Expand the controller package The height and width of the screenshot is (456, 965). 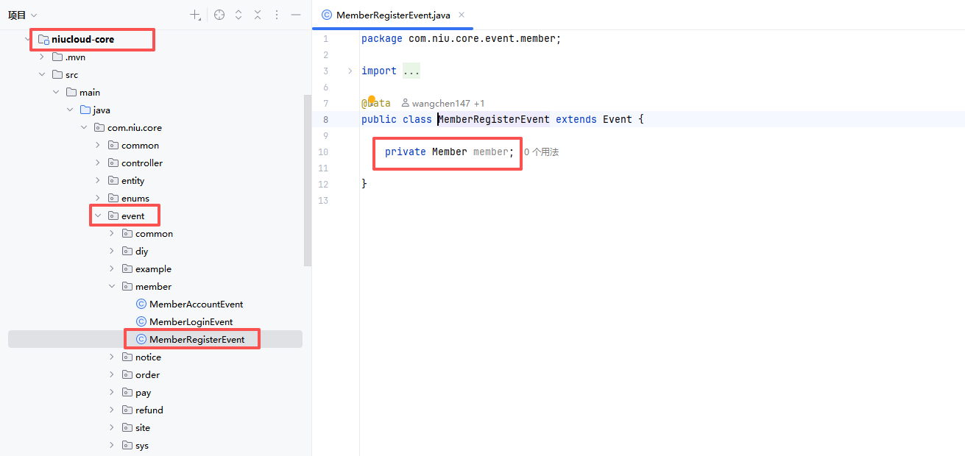pos(98,163)
